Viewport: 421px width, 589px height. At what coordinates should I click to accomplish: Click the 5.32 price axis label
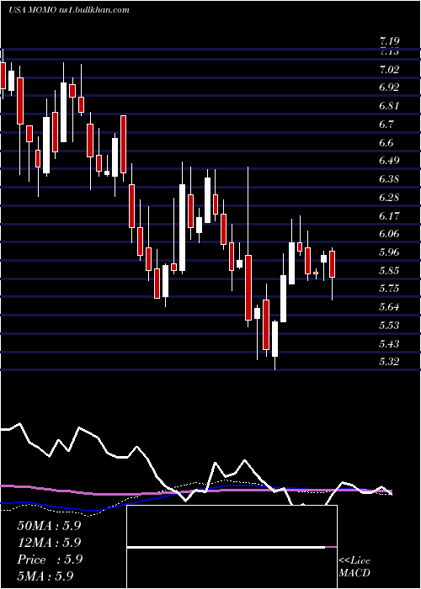390,362
